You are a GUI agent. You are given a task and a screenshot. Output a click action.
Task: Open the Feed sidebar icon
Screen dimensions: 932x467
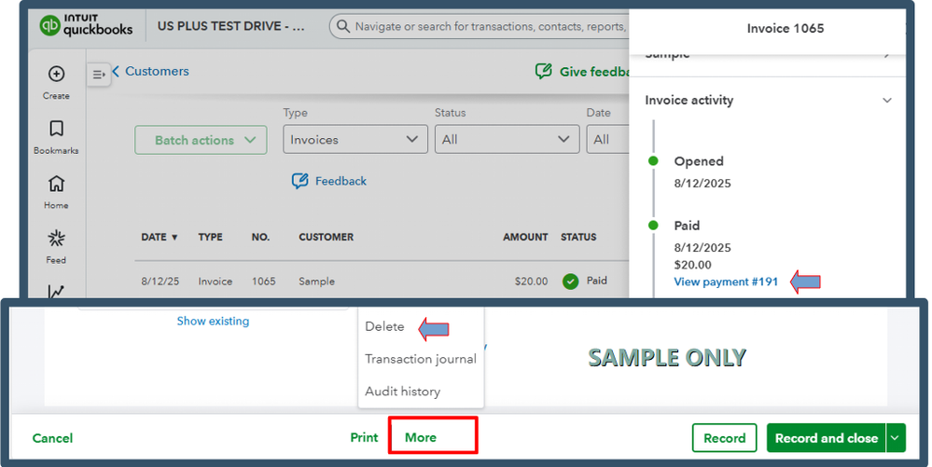coord(57,239)
